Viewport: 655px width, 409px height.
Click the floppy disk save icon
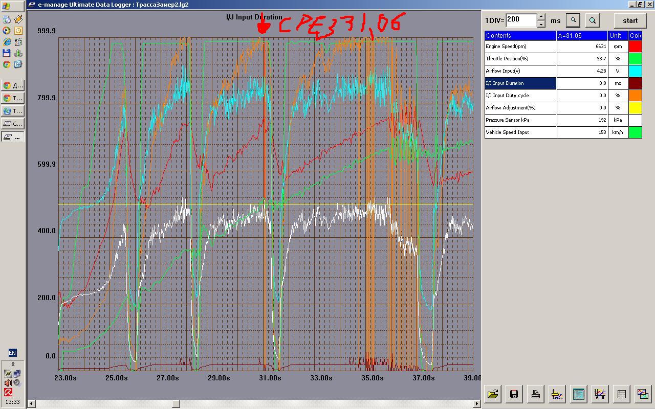tap(514, 394)
